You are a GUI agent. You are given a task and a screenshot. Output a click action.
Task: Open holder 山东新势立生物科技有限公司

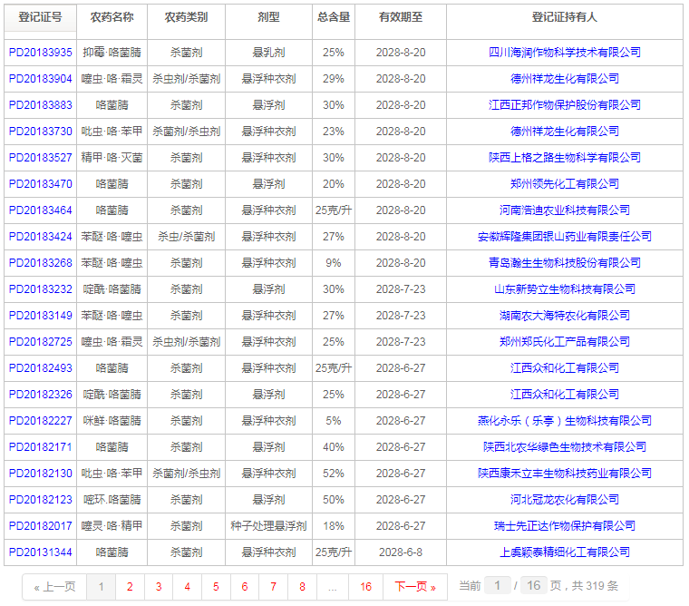click(565, 289)
